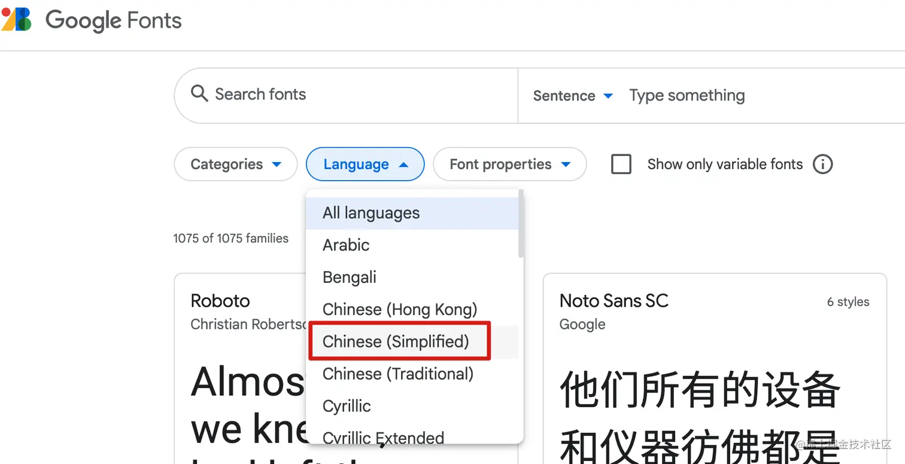Screen dimensions: 905x464
Task: Select Cyrillic from the language list
Action: tap(346, 406)
